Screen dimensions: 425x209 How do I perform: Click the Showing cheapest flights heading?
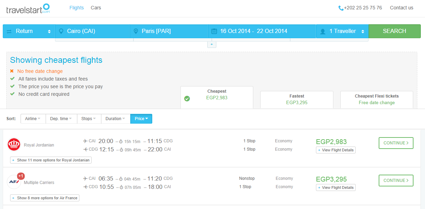[x=56, y=60]
